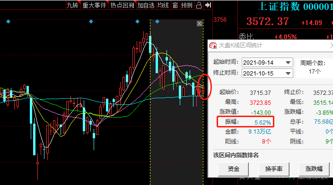Expand the 起始时间 date dropdown arrow
Image resolution: width=333 pixels, height=185 pixels.
pyautogui.click(x=288, y=62)
